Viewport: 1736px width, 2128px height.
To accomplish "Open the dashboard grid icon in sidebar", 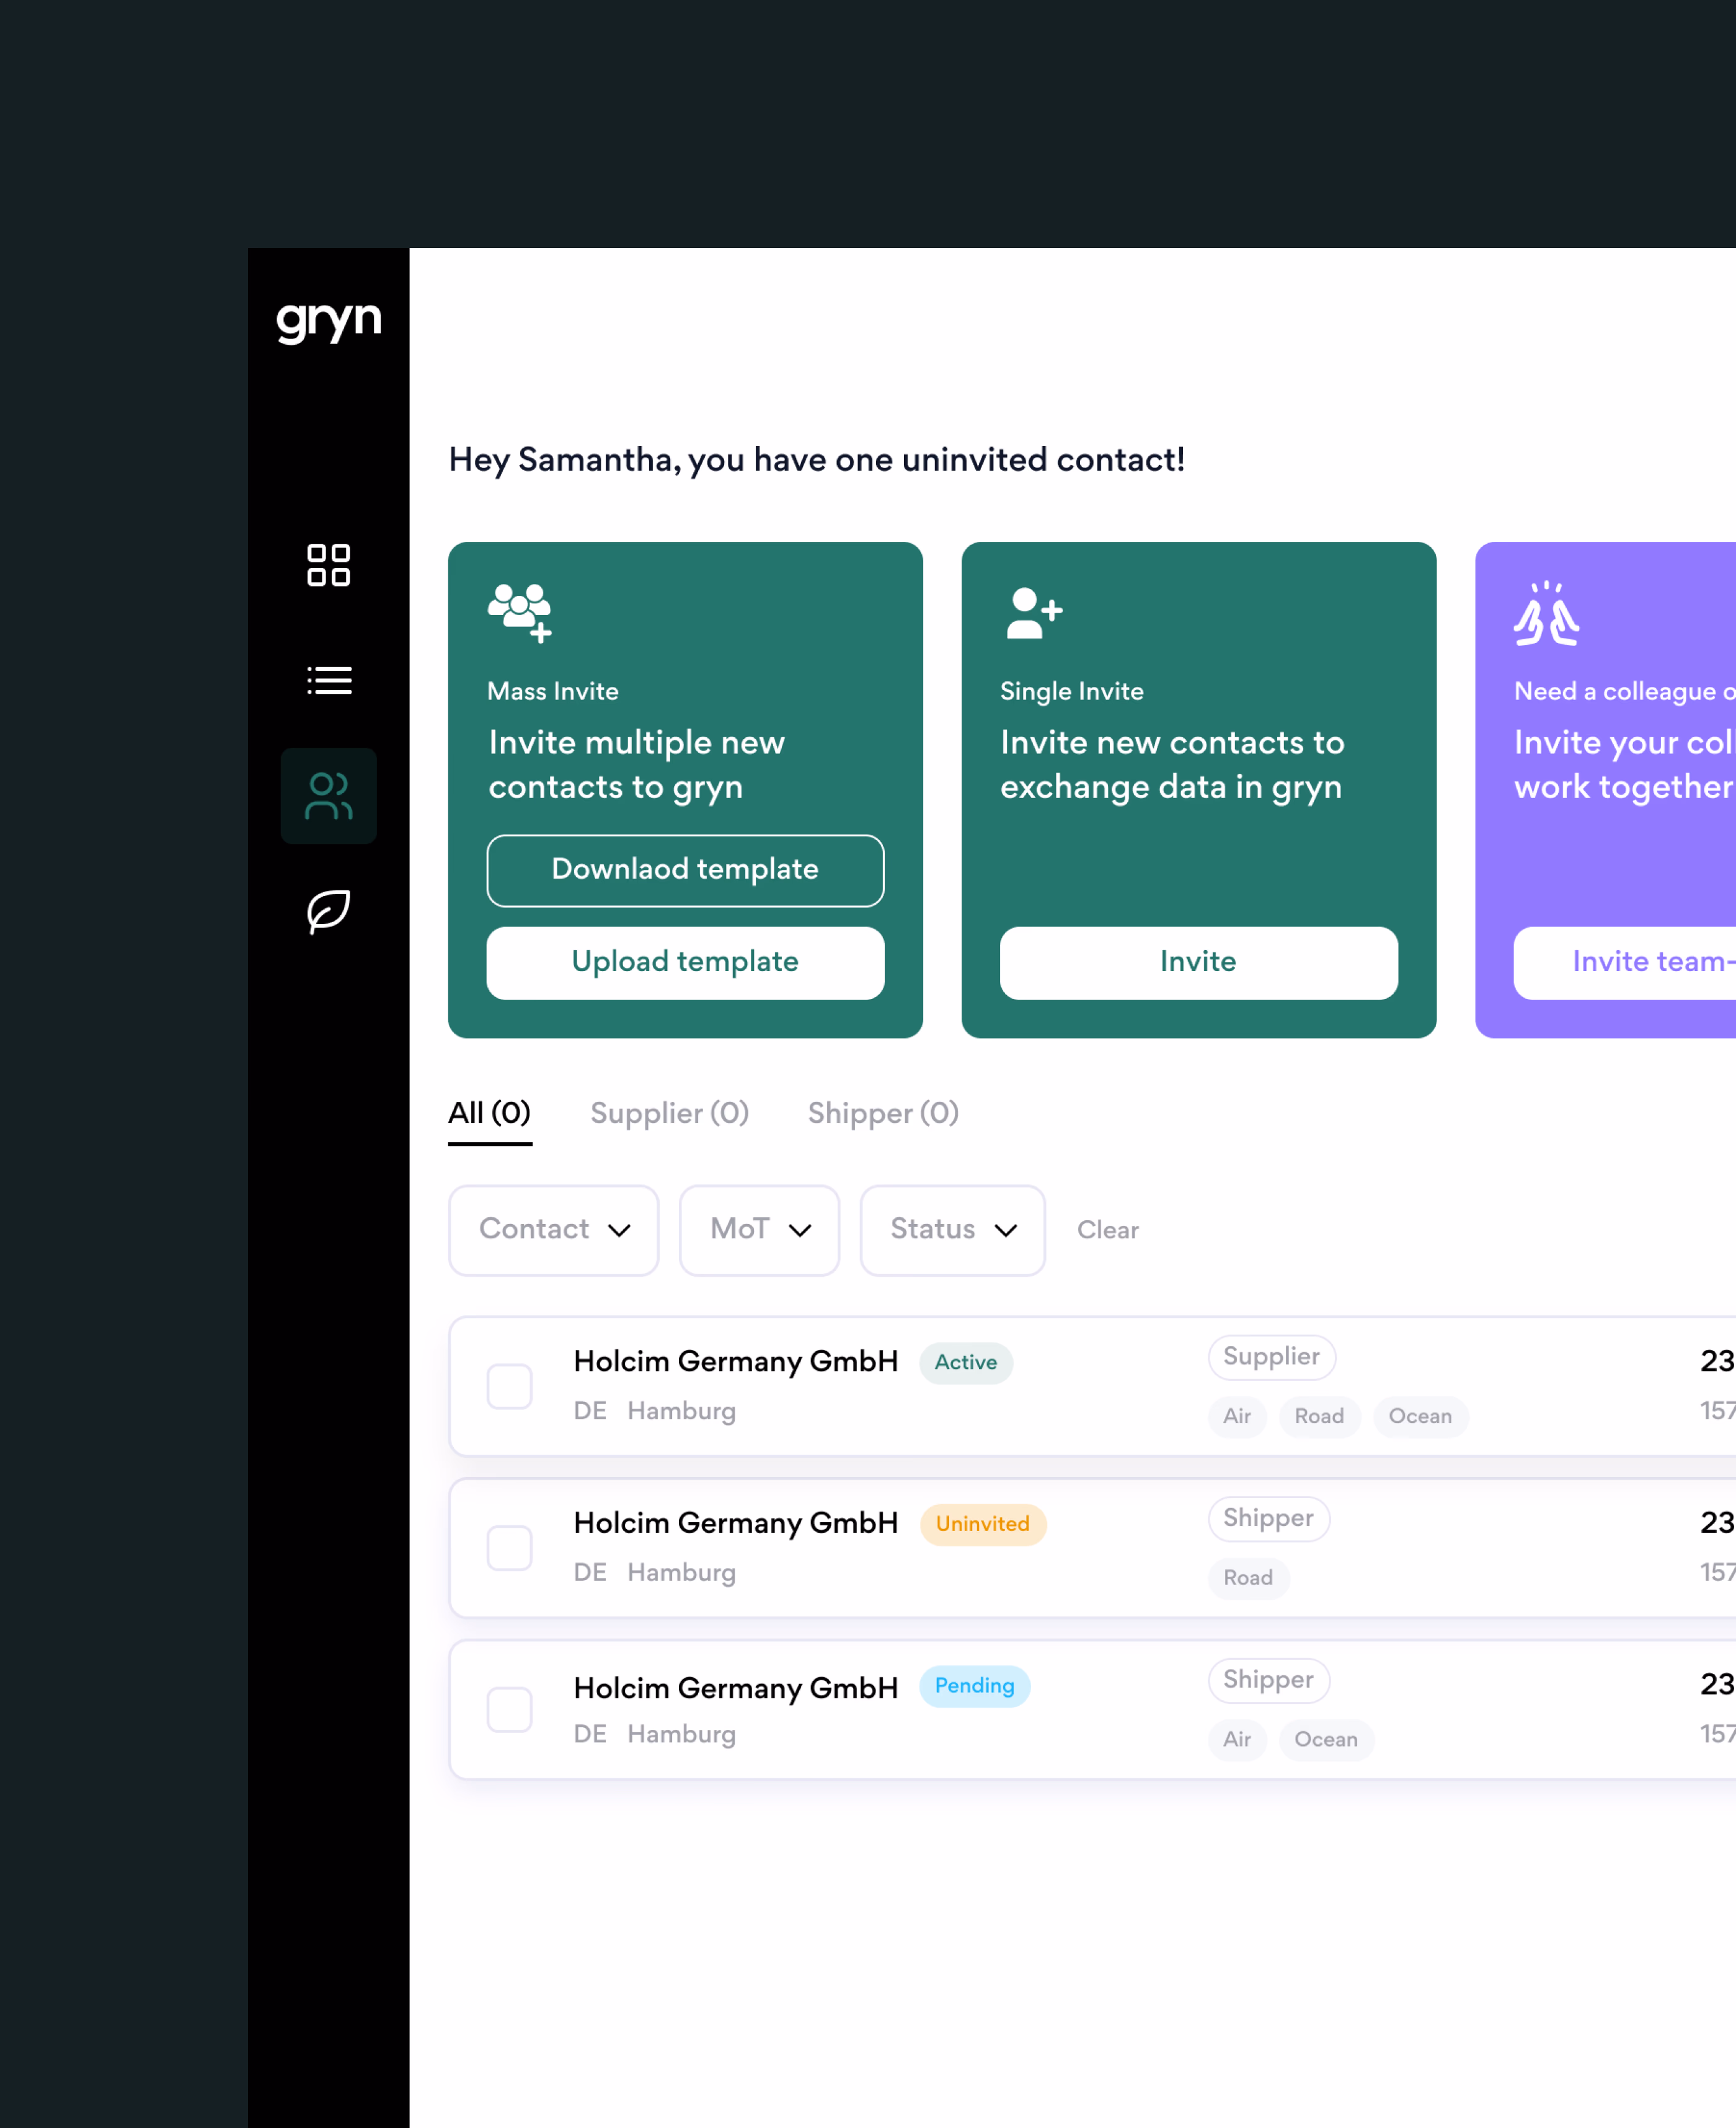I will click(x=328, y=565).
